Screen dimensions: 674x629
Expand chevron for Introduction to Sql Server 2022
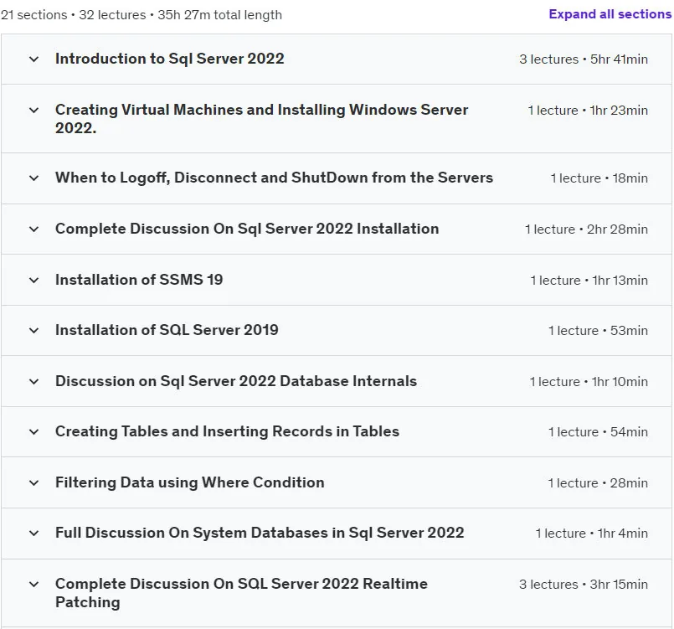[34, 59]
